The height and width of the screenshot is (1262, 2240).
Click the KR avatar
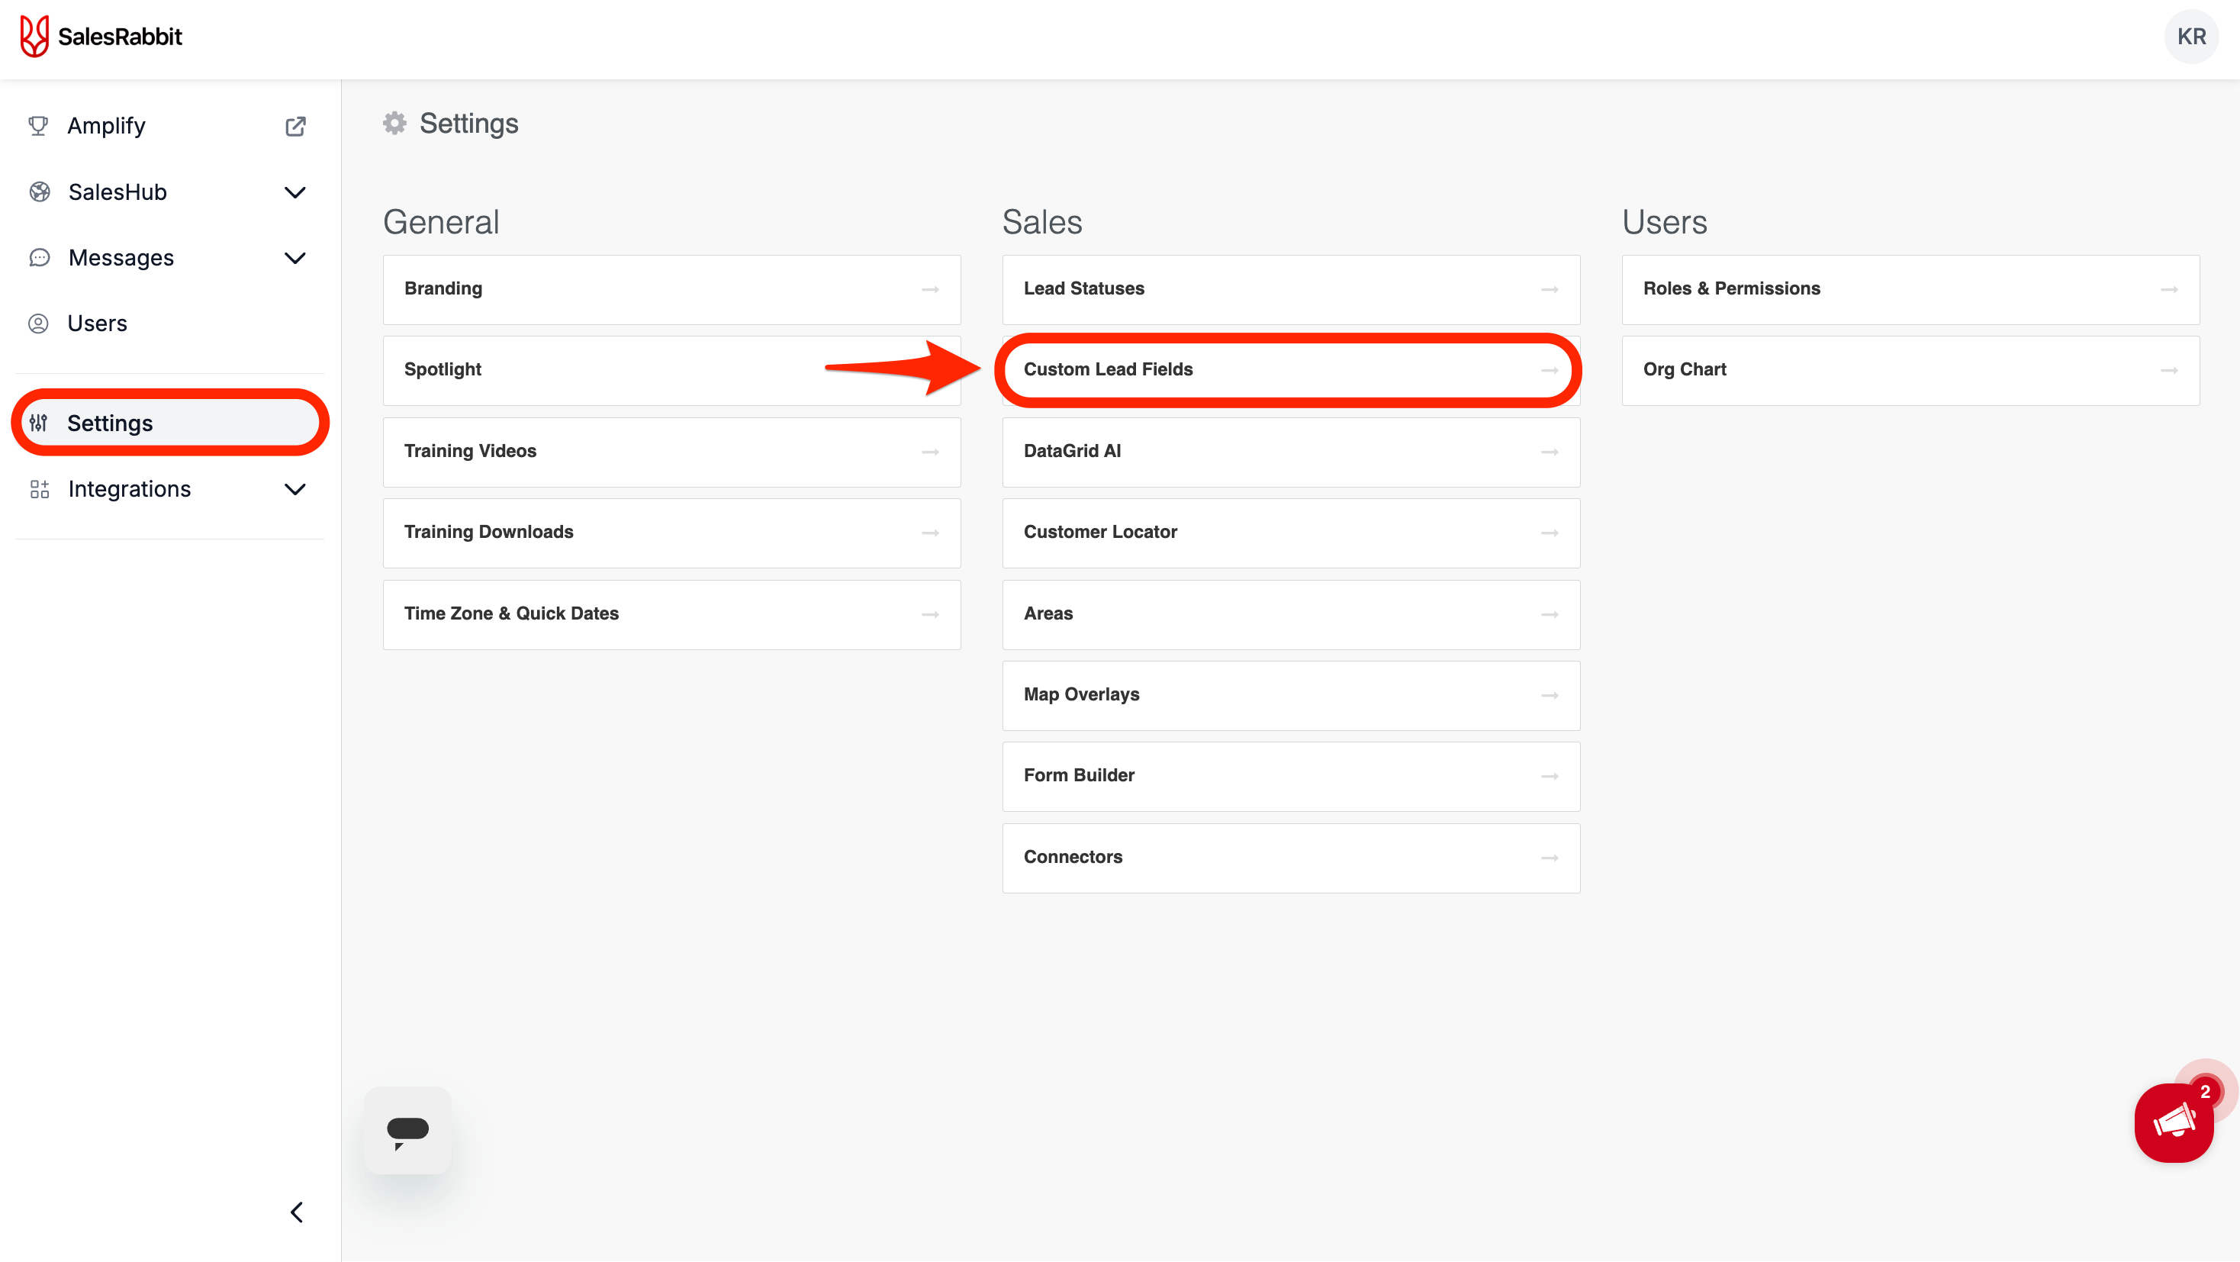coord(2190,36)
